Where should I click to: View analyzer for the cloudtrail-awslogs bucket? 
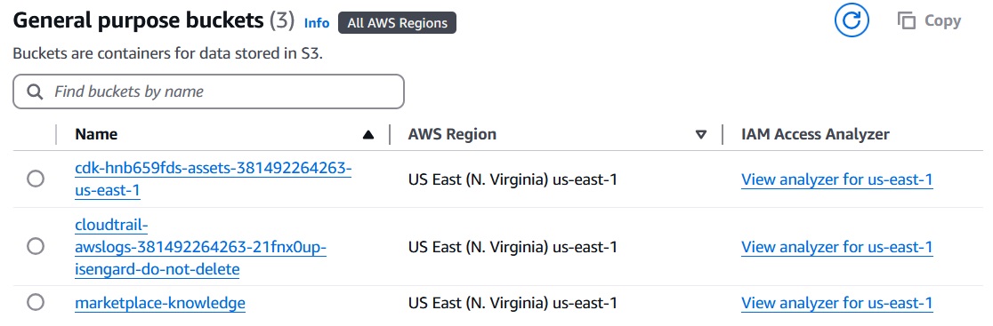836,247
